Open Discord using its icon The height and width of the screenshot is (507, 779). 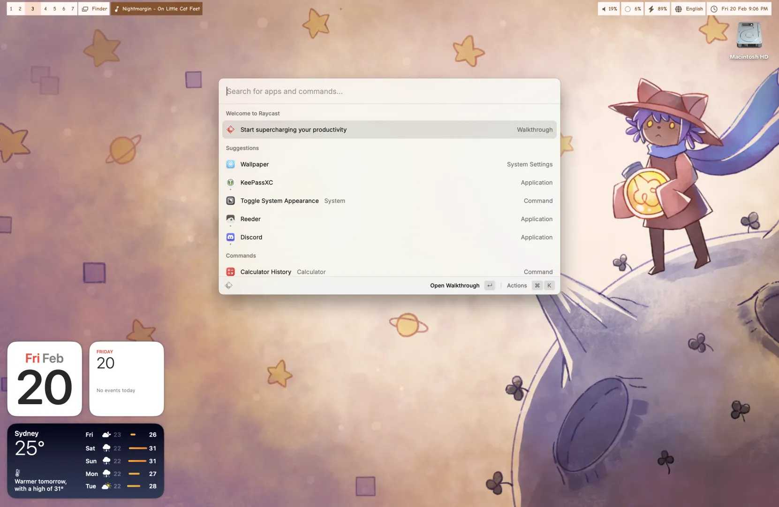tap(230, 237)
